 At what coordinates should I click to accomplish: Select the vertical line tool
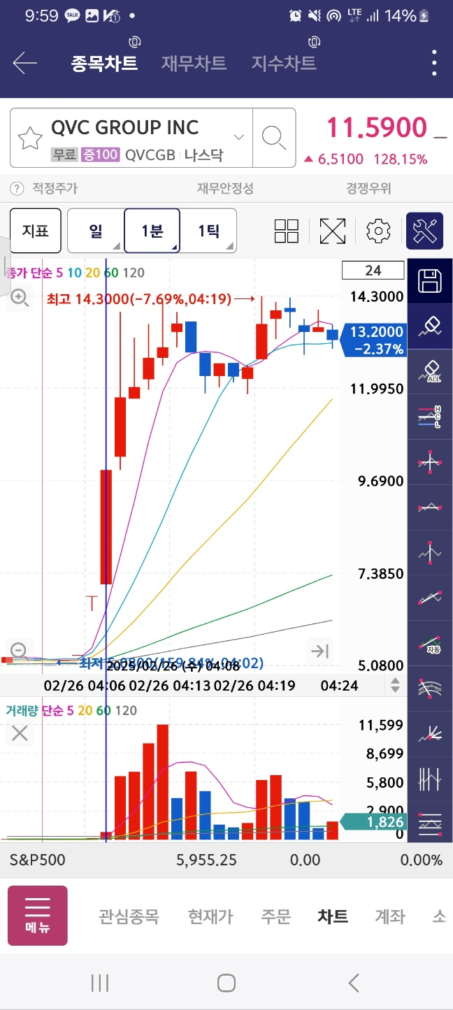pos(430,551)
